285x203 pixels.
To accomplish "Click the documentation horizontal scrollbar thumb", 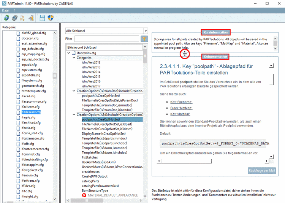I will click(186, 161).
